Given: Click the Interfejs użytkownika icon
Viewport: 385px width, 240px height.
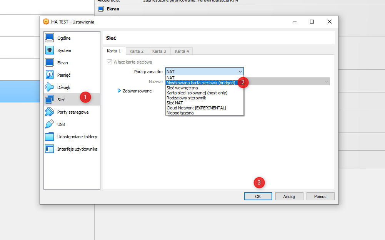Looking at the screenshot, I should pyautogui.click(x=50, y=149).
